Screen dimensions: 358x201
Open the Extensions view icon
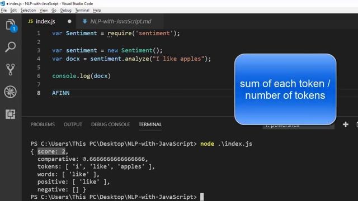coord(10,114)
